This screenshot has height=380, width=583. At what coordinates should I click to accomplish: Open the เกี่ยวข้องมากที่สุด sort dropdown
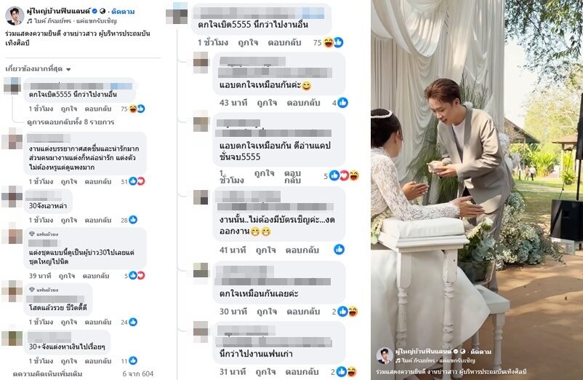(38, 69)
